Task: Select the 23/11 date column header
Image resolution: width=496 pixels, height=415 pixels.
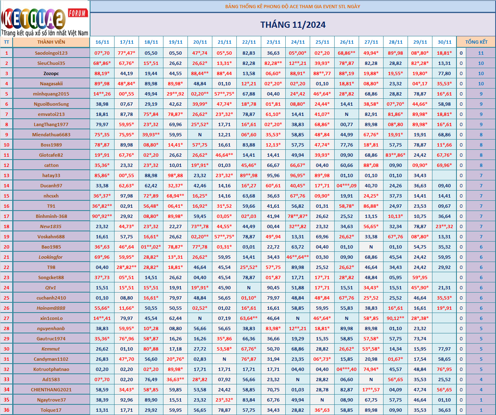Action: (x=273, y=42)
